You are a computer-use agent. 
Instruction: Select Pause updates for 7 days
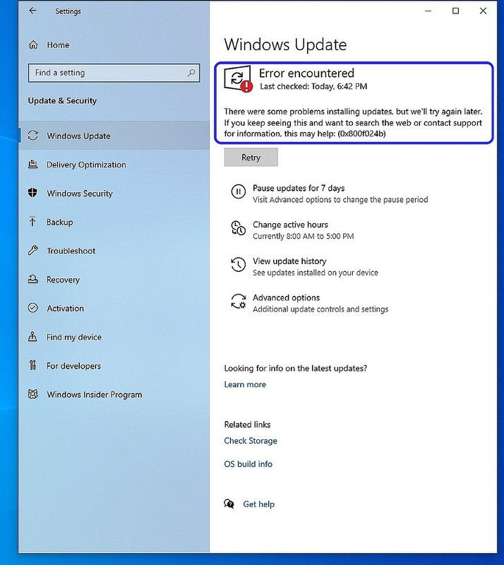coord(299,188)
